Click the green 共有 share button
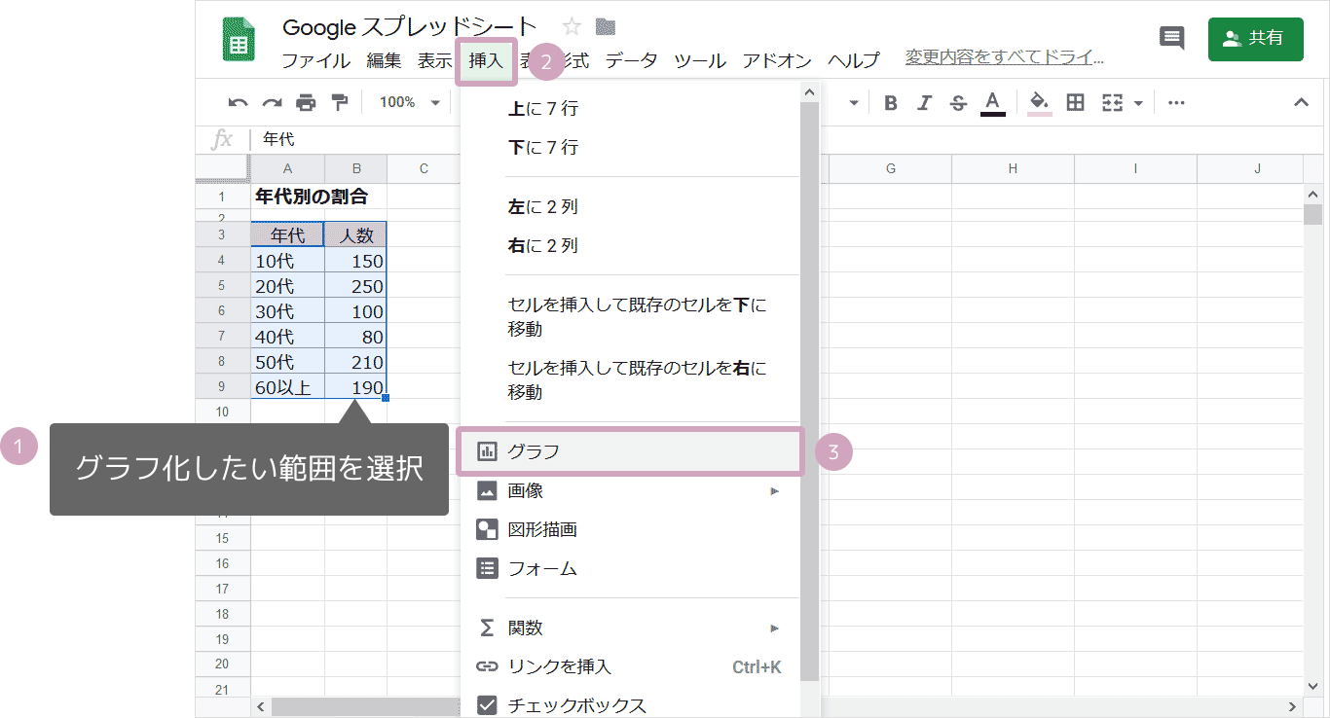Image resolution: width=1330 pixels, height=718 pixels. coord(1254,39)
